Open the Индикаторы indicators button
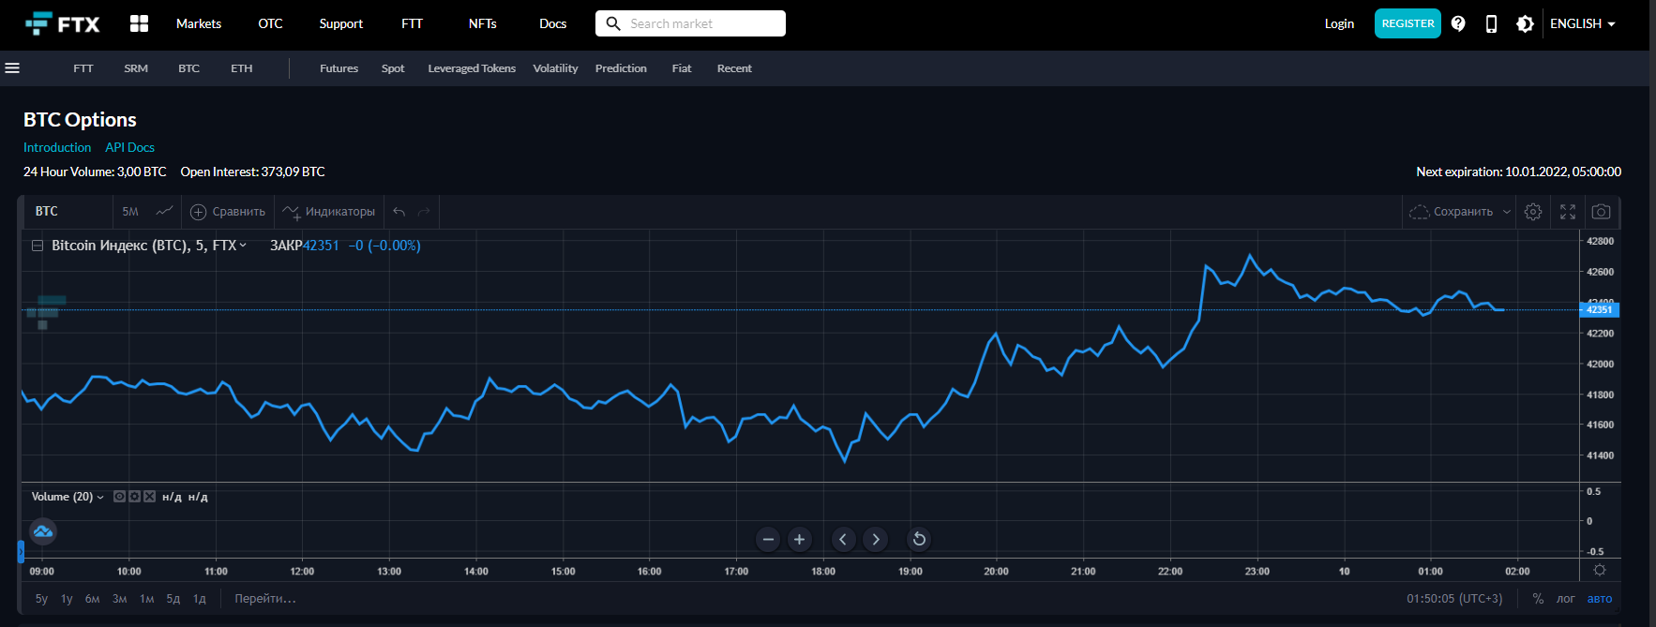The width and height of the screenshot is (1656, 627). click(x=329, y=212)
